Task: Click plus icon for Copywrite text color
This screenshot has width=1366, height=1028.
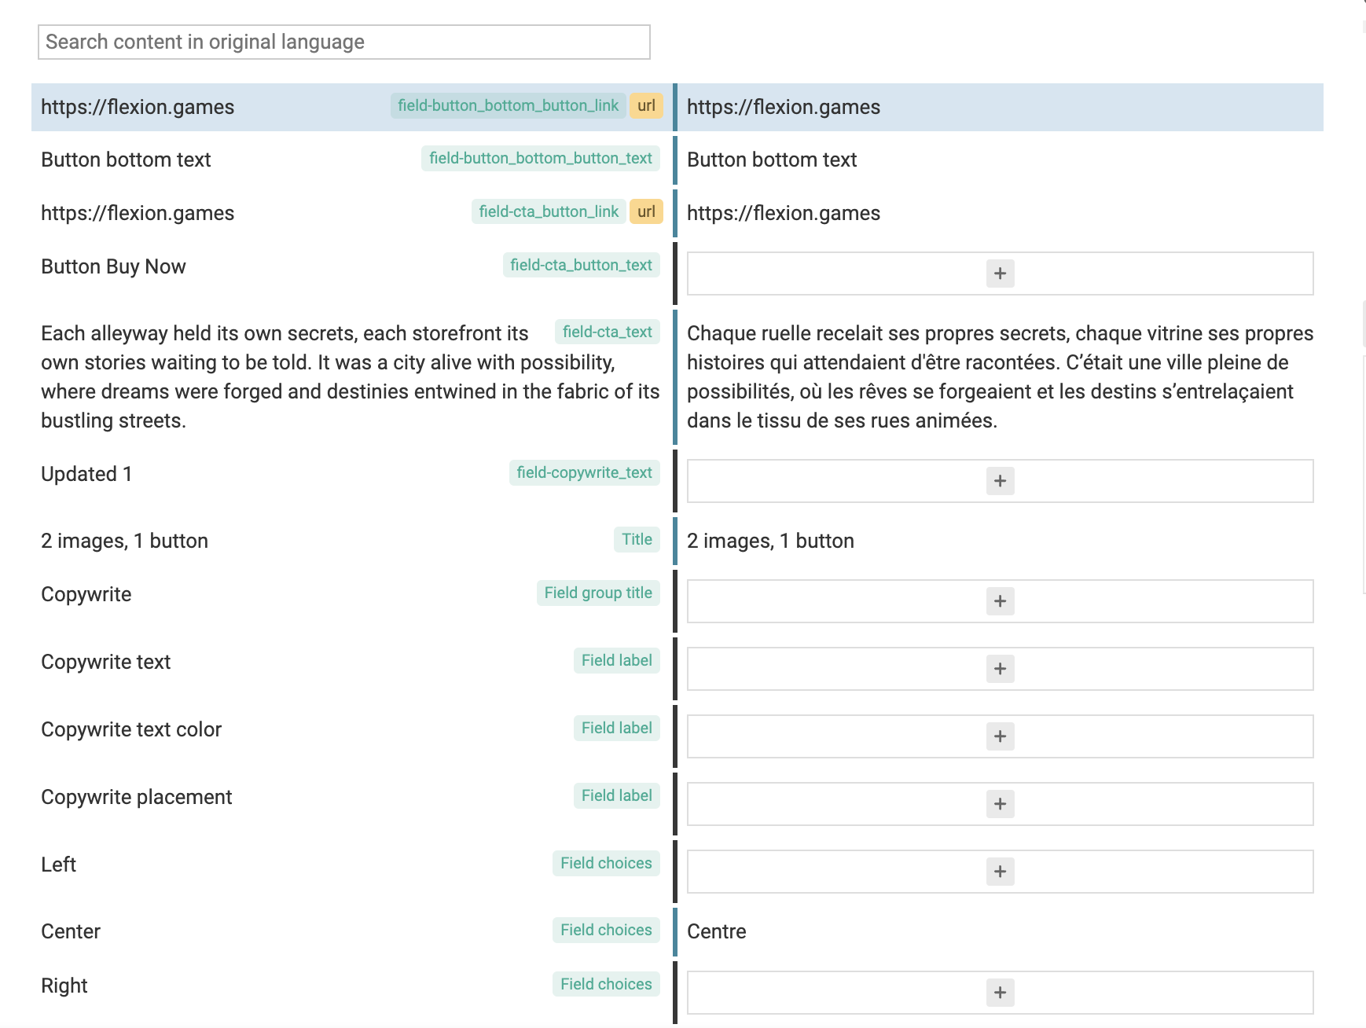Action: point(1000,736)
